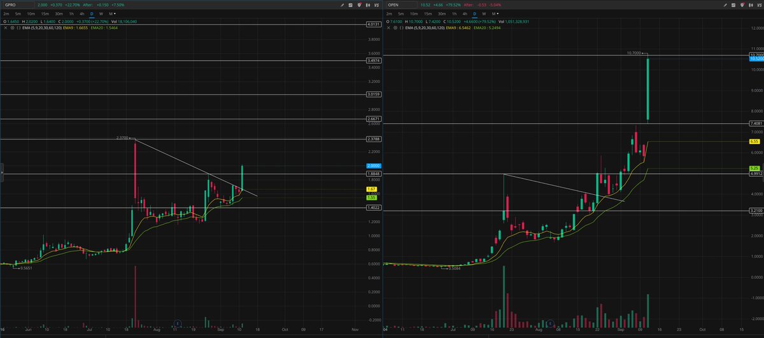Select the 3.4974 horizontal line in GPRO chart
Viewport: 764px width, 338px height.
[x=183, y=60]
